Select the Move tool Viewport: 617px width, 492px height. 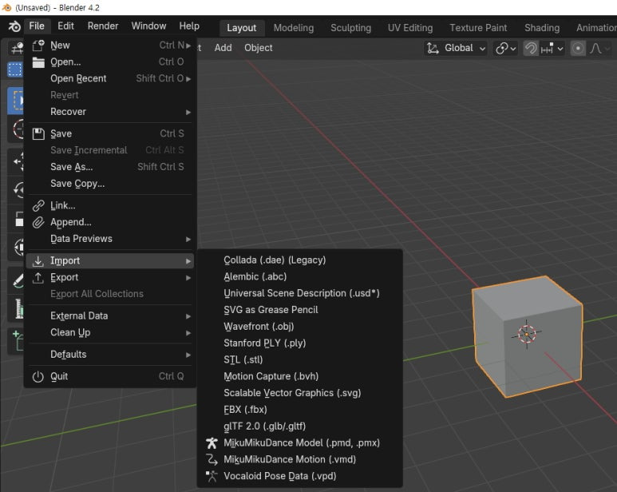pyautogui.click(x=17, y=161)
